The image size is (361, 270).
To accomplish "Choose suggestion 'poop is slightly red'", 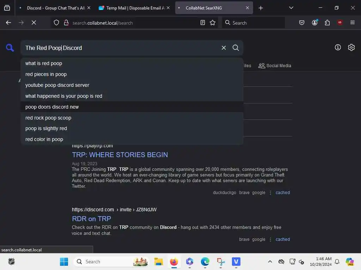I will click(x=132, y=129).
